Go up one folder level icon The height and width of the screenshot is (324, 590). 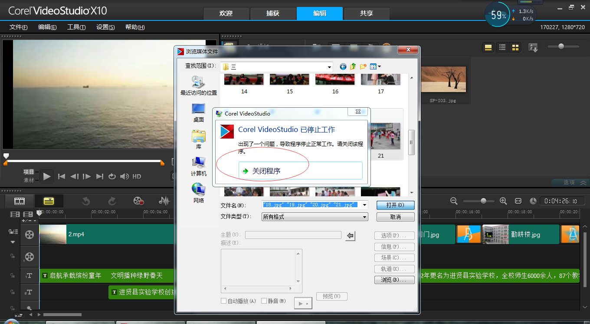click(353, 66)
